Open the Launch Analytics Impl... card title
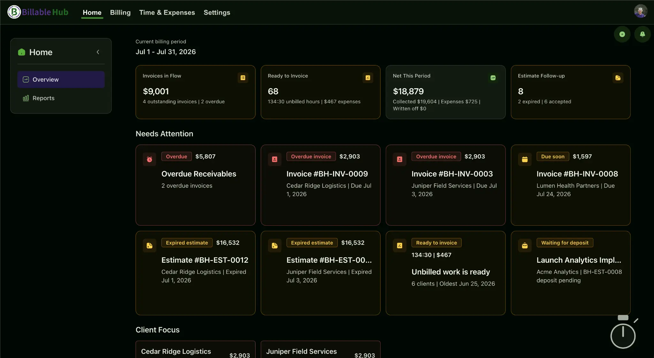Viewport: 654px width, 358px height. pyautogui.click(x=579, y=260)
